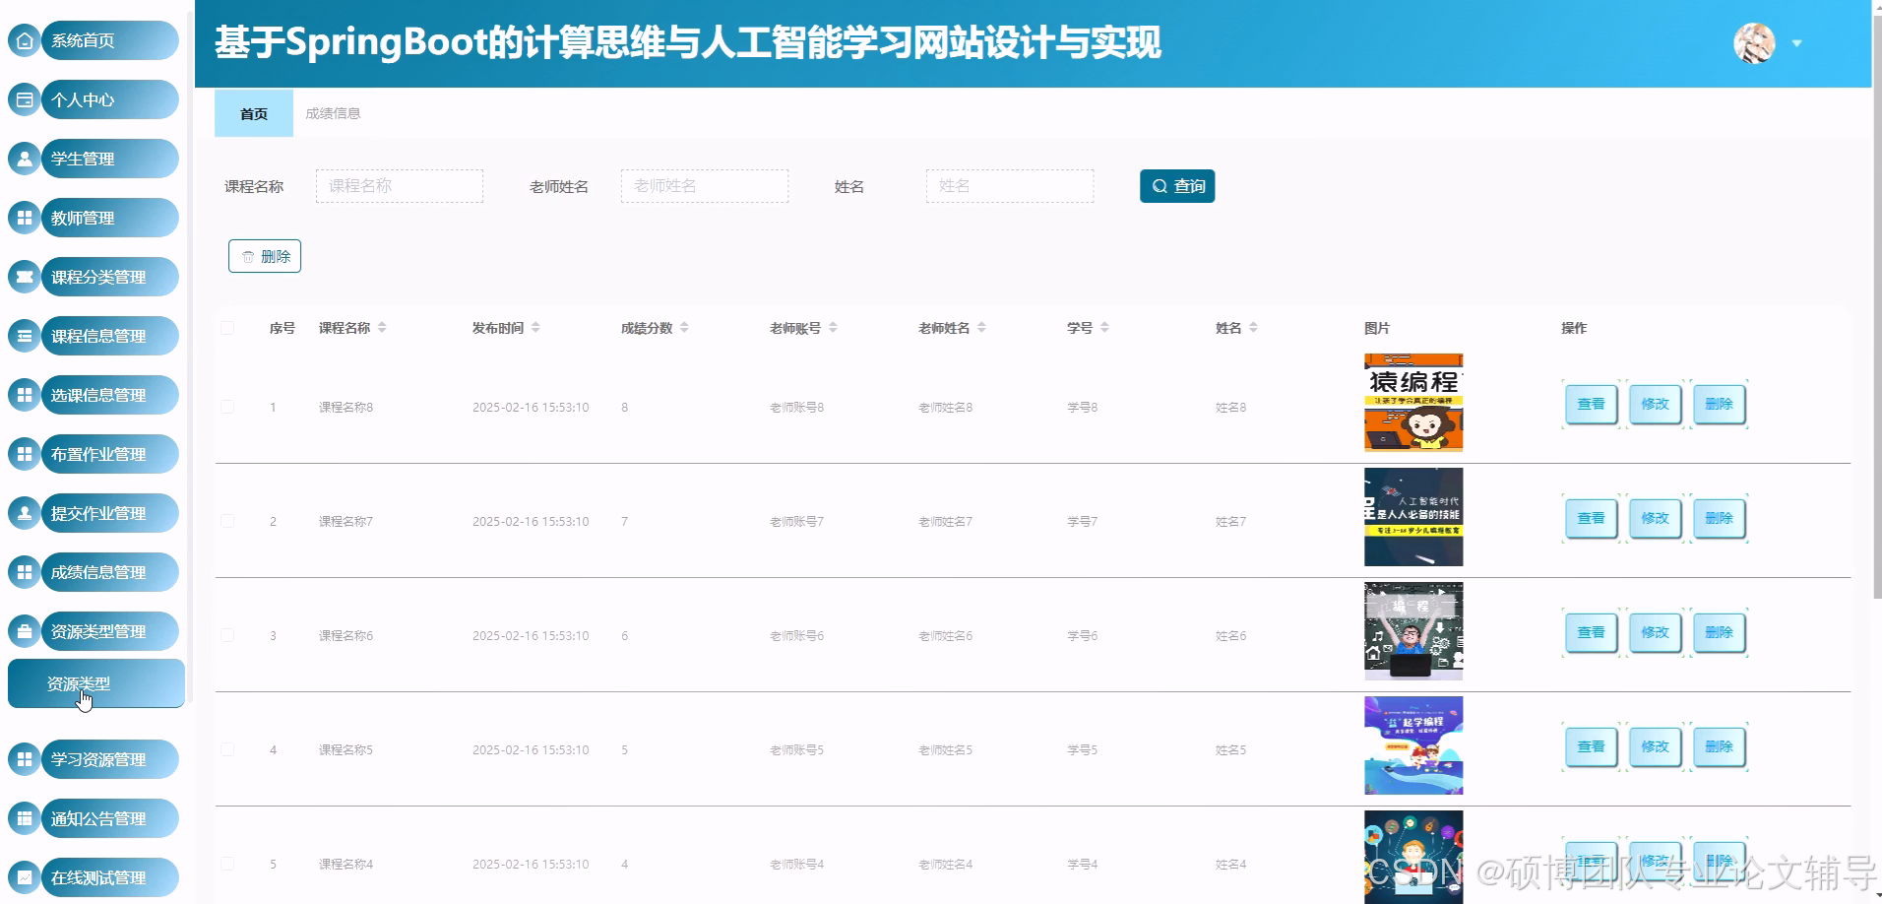1882x904 pixels.
Task: Open the 猿编程 image thumbnail
Action: tap(1413, 403)
